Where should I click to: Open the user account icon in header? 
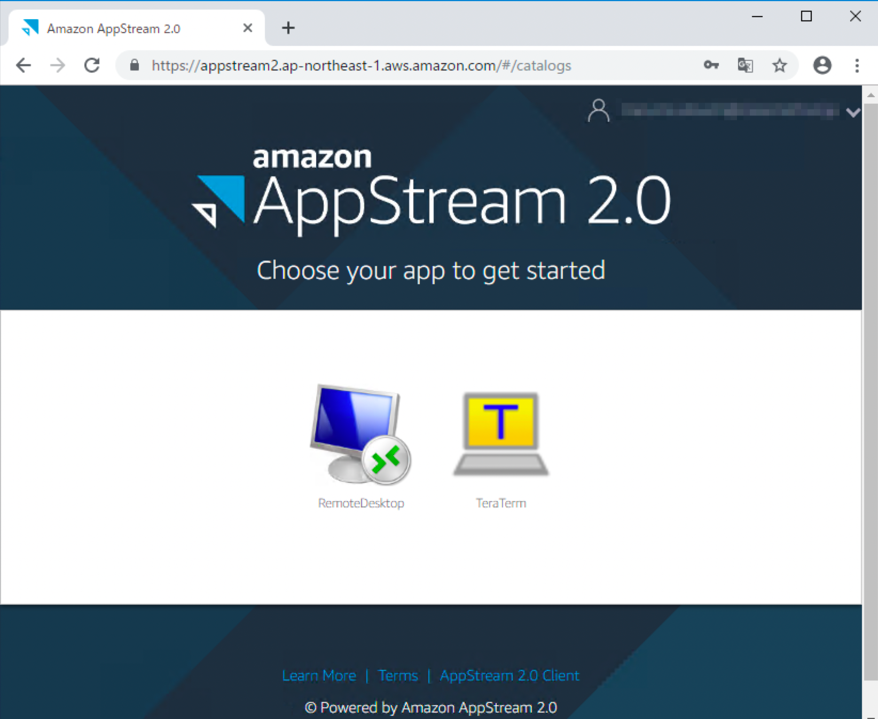pos(599,111)
